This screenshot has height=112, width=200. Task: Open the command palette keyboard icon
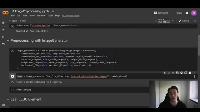(3, 105)
